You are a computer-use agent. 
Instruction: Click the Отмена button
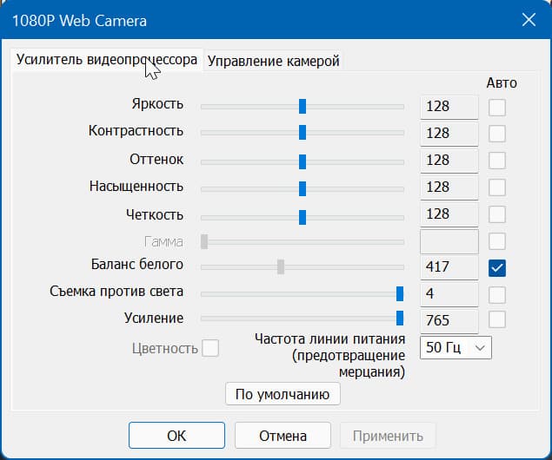point(283,436)
